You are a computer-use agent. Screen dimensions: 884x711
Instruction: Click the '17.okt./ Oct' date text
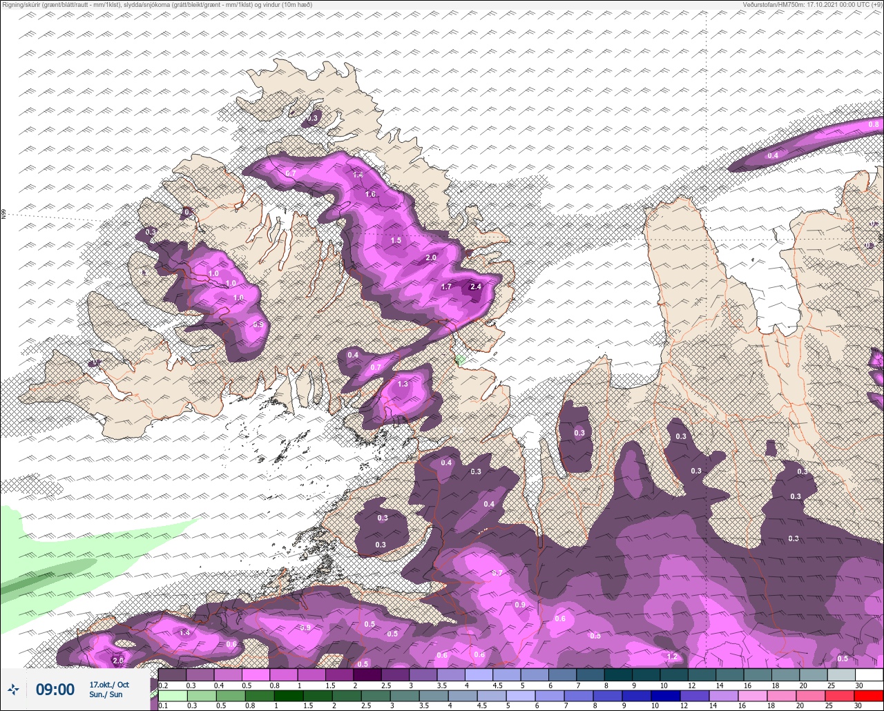(x=109, y=685)
